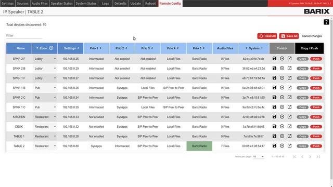
Task: Play test audio on SPKR 2 C
Action: point(282,97)
